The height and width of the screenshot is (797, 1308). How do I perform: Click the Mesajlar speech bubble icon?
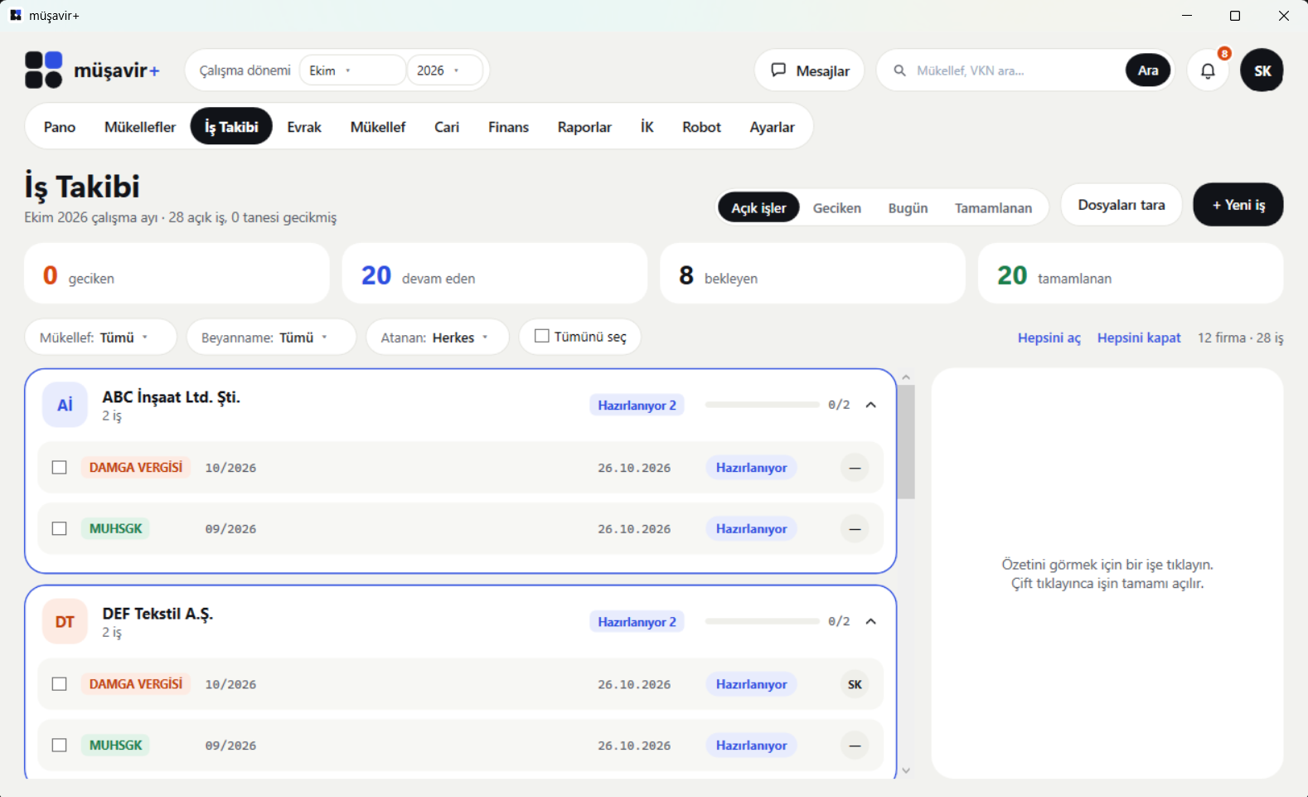[x=778, y=70]
